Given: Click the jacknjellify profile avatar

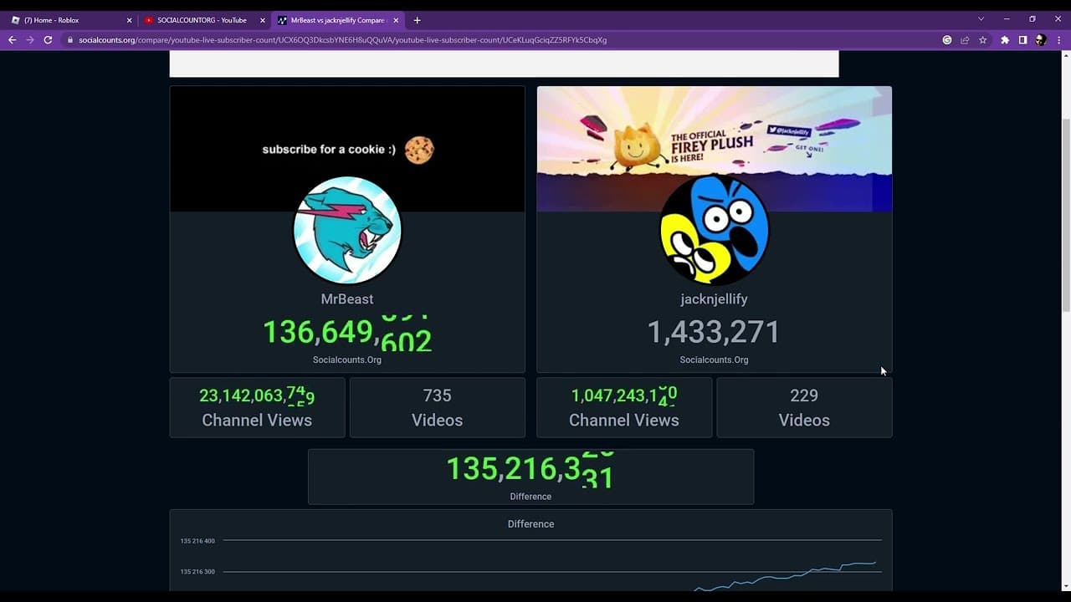Looking at the screenshot, I should pos(714,230).
